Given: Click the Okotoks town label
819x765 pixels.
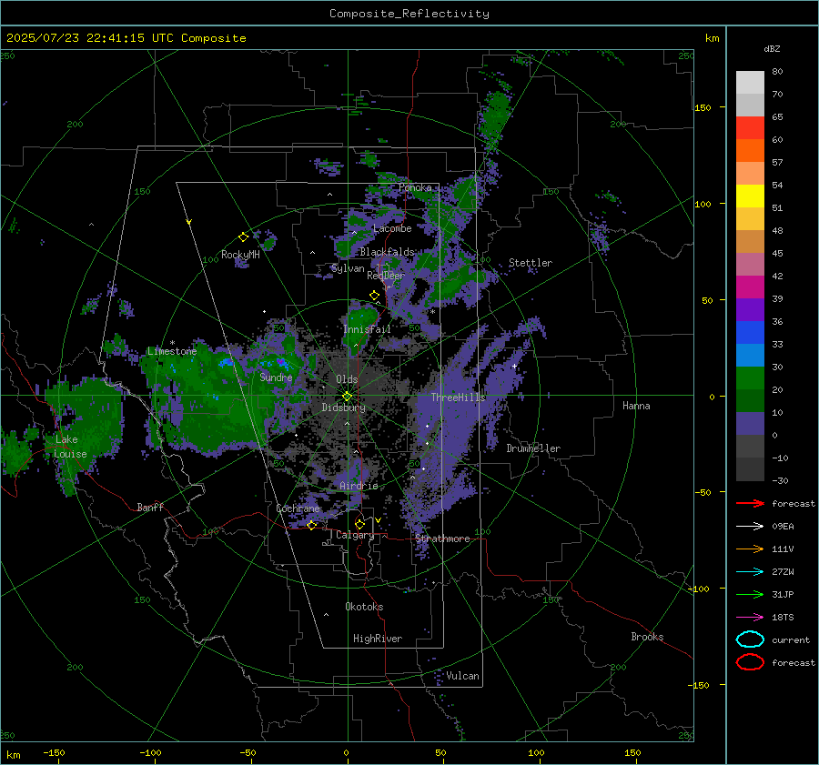Looking at the screenshot, I should [364, 607].
